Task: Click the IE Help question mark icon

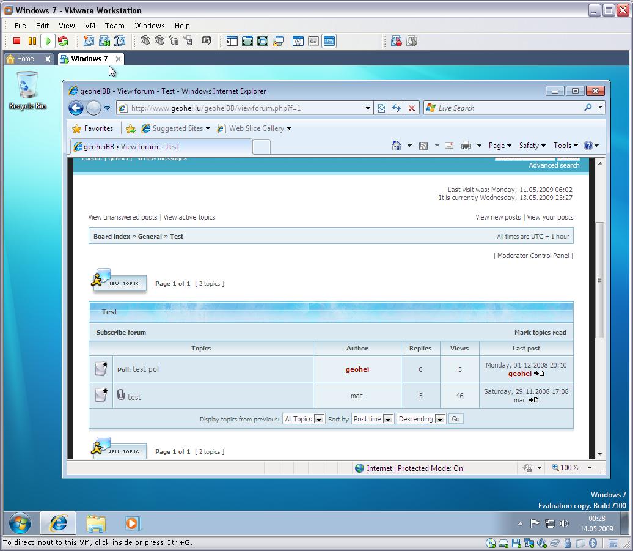Action: [588, 146]
